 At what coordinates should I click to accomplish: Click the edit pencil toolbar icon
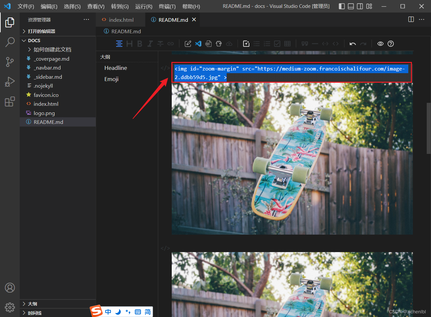coord(188,44)
